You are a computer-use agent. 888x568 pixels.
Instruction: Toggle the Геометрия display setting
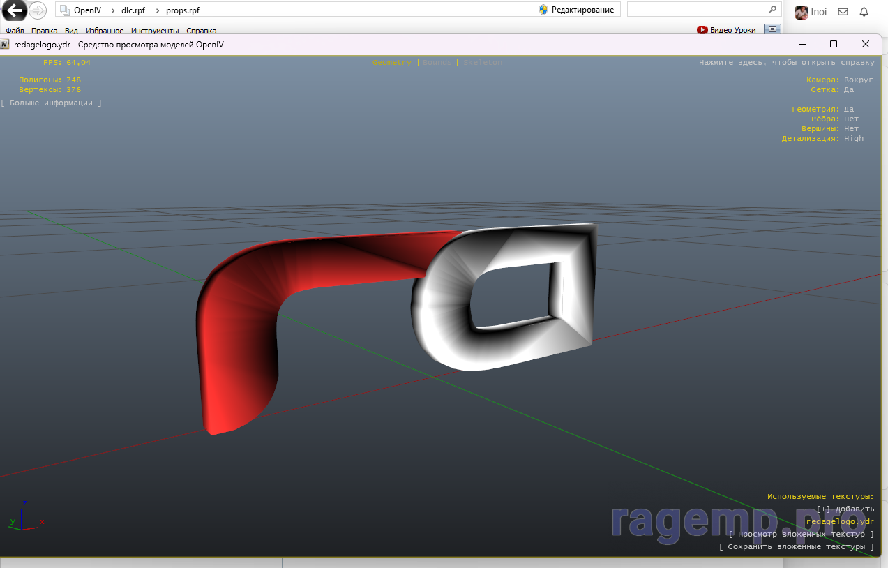tap(823, 109)
